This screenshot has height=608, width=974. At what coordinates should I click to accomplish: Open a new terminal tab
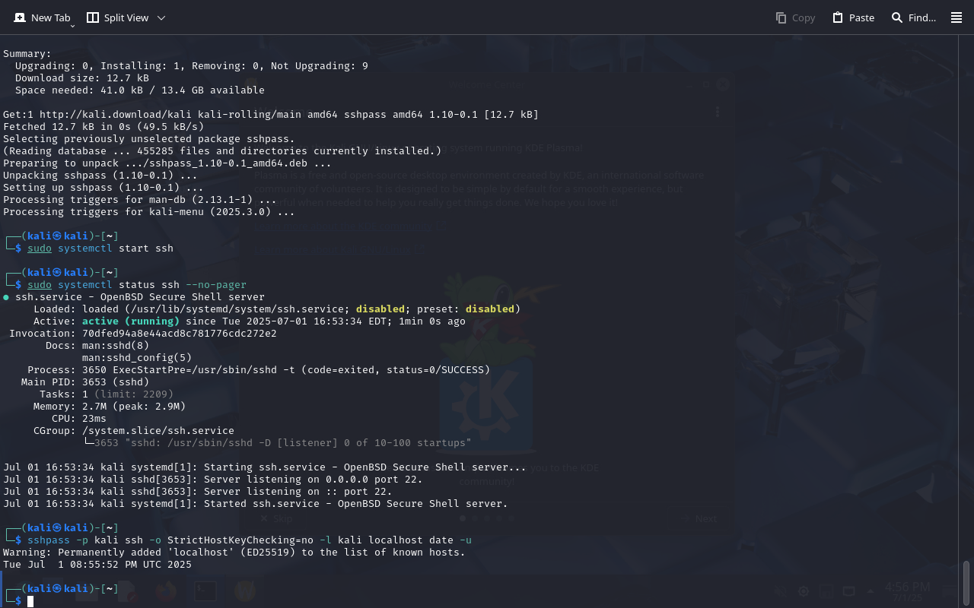41,17
